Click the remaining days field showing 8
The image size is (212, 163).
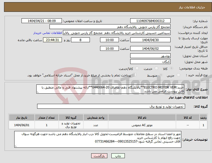80,40
